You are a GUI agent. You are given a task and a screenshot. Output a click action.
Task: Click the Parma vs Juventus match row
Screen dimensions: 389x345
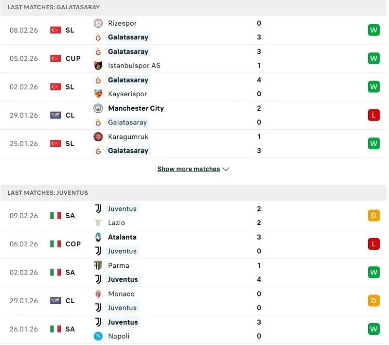point(194,272)
